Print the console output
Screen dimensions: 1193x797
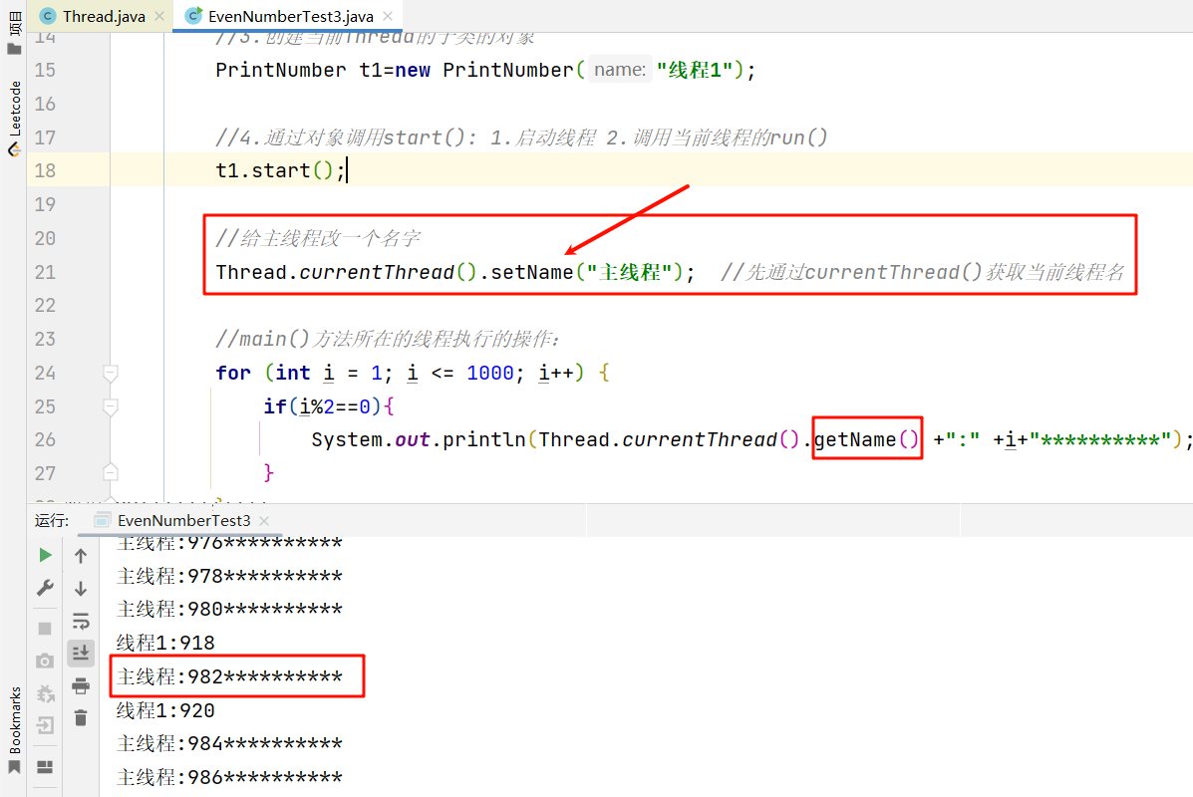point(81,686)
